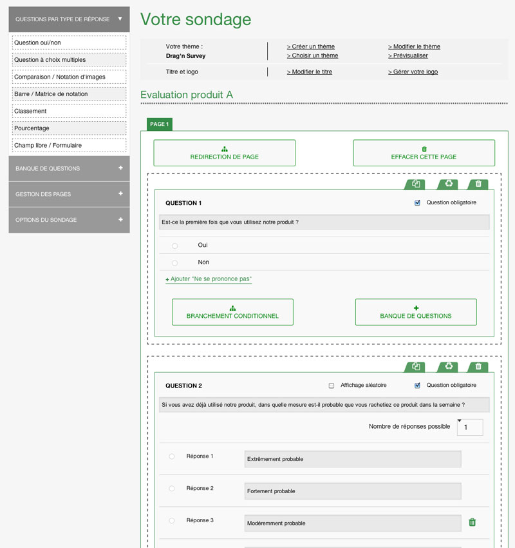
Task: Delete Question 2 with its trash icon
Action: 478,367
